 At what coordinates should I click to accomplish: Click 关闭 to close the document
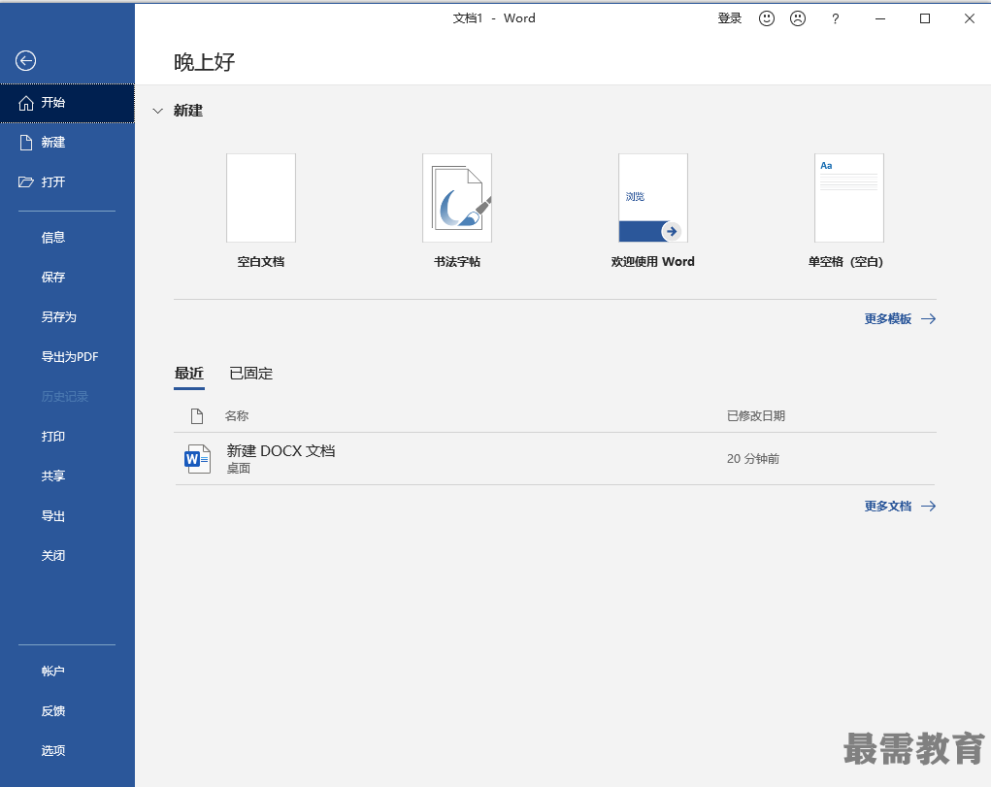pos(67,556)
